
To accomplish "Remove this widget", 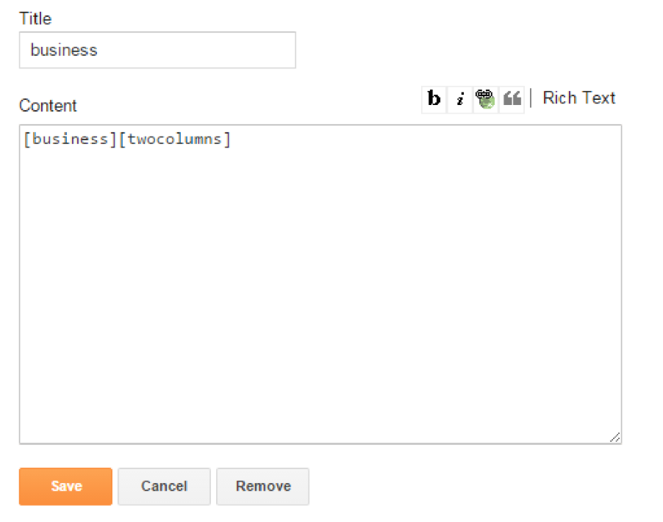I will coord(262,486).
